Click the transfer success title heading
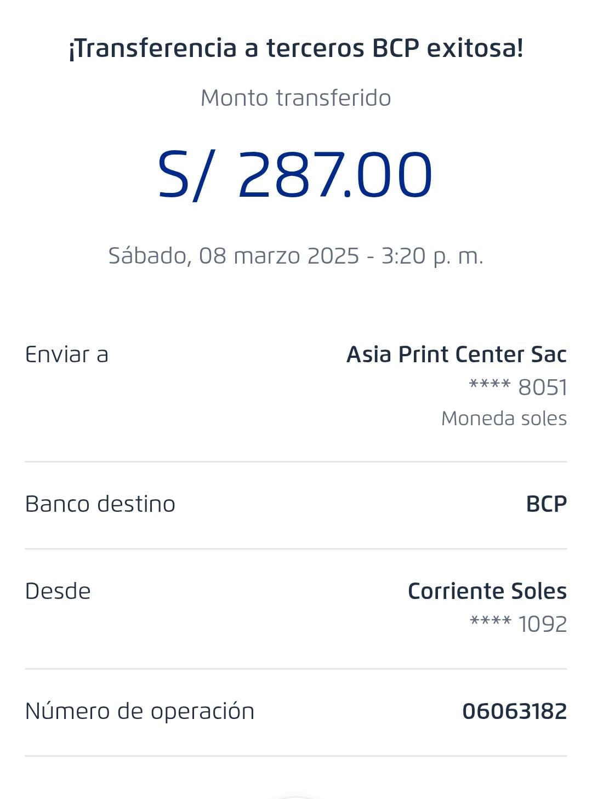The image size is (592, 799). [296, 49]
